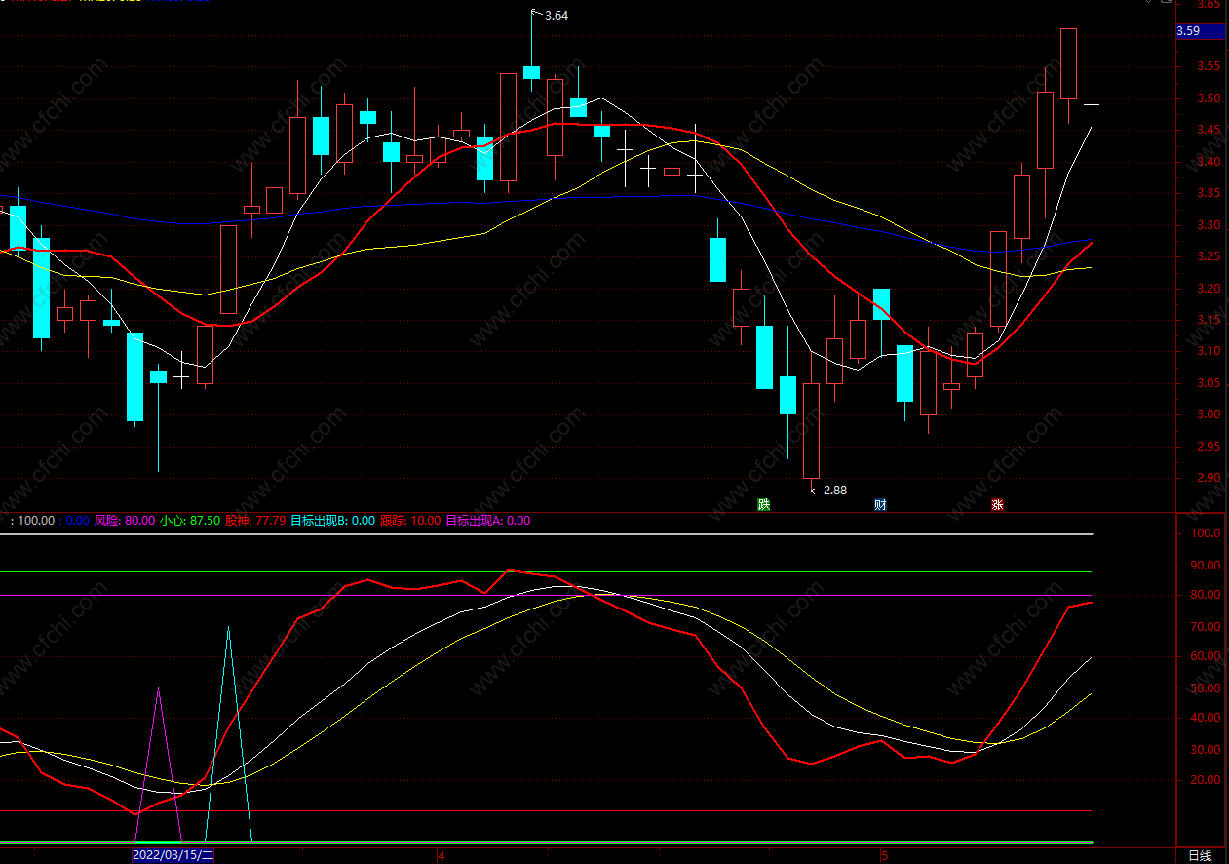Click the 3.59 current price tag
The width and height of the screenshot is (1229, 864).
tap(1201, 31)
